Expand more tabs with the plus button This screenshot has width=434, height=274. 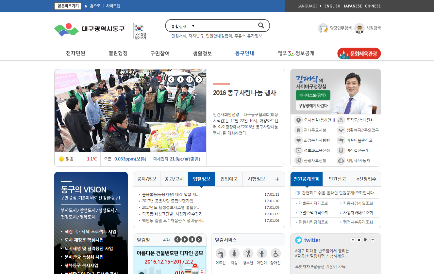pos(277,179)
